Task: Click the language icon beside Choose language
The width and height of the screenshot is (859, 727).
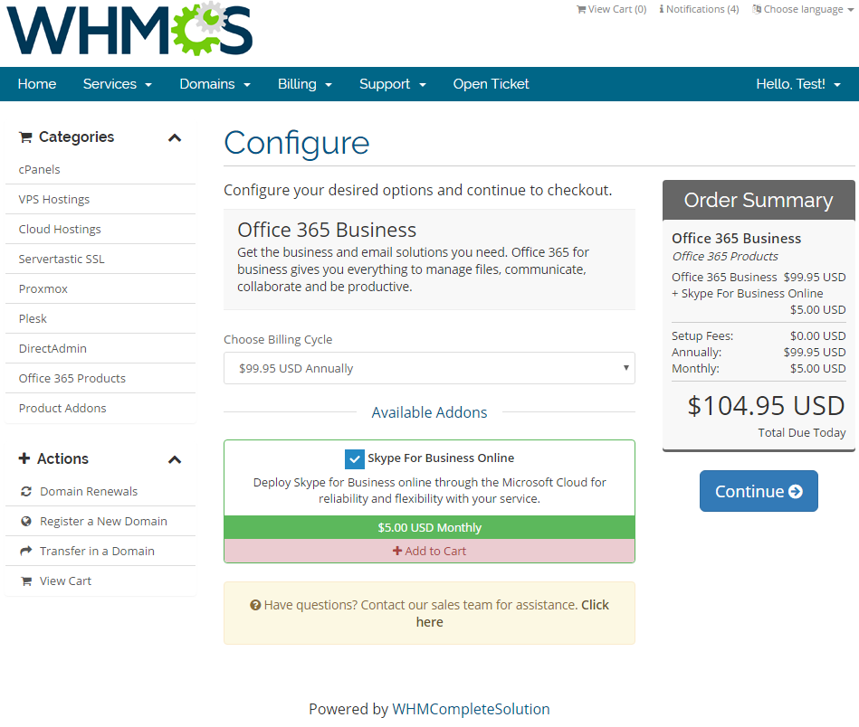Action: pos(757,9)
